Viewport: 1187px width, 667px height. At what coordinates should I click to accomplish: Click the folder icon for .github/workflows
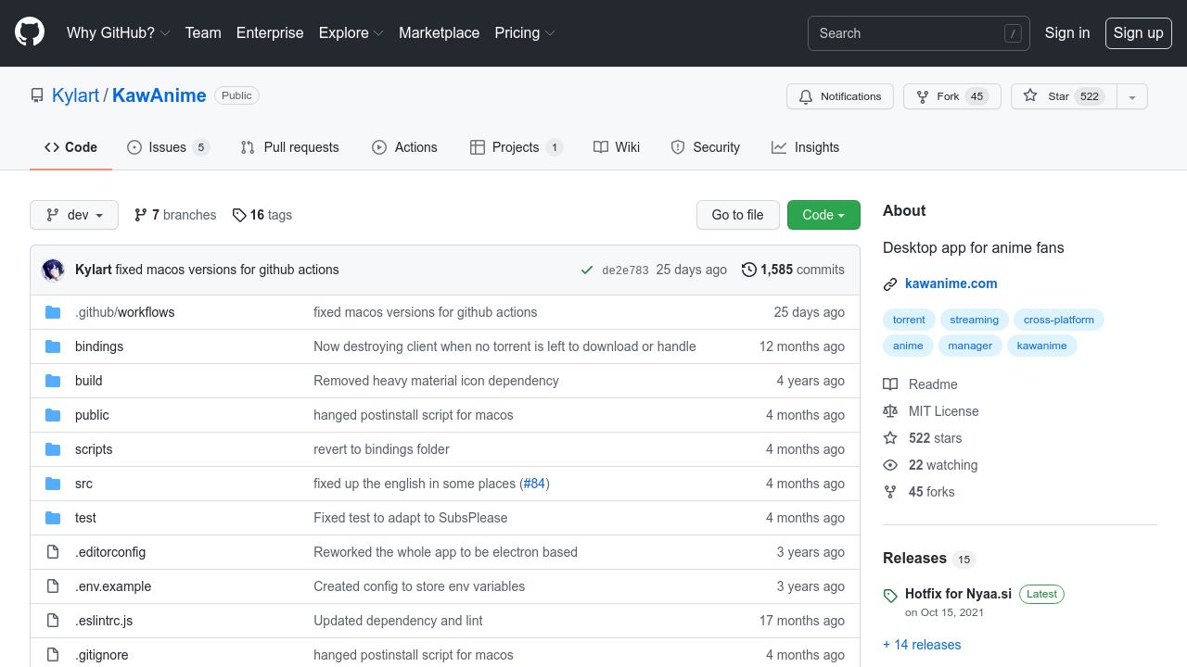coord(53,312)
